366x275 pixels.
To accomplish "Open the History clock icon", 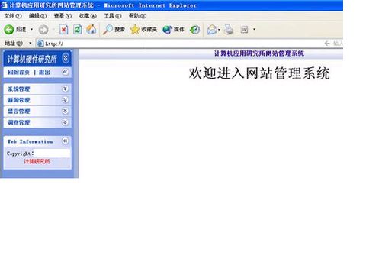I will point(194,30).
